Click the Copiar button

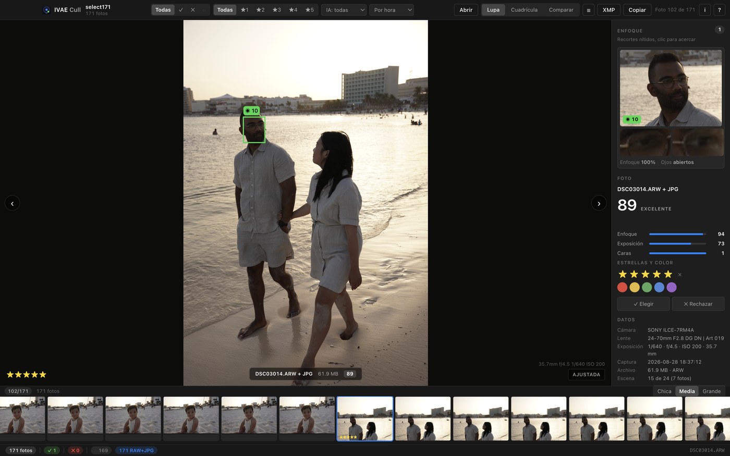pos(637,10)
